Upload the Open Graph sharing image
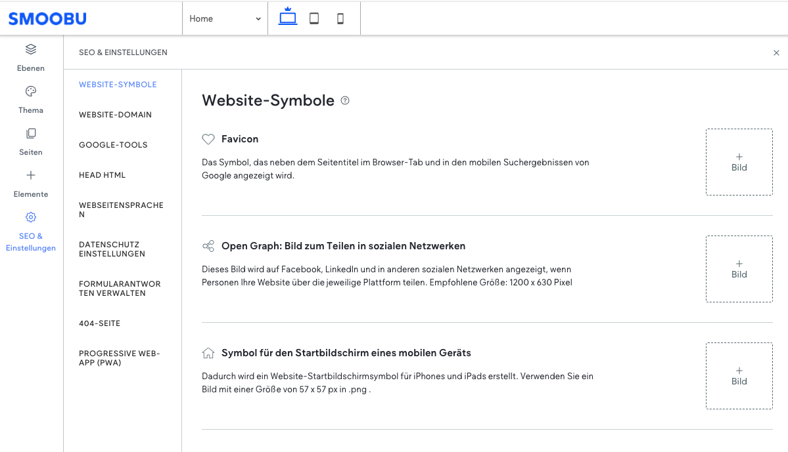788x452 pixels. (739, 268)
